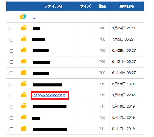Click date 6月21日 06:27
Viewport: 154px width, 137px height.
point(124,62)
